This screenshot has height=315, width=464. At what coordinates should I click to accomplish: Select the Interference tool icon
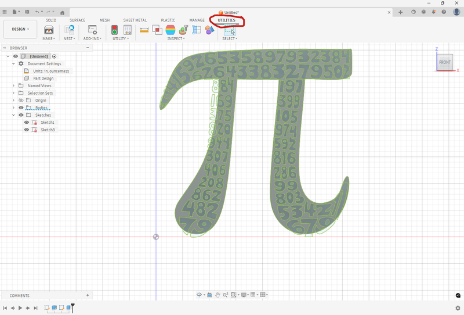(157, 30)
